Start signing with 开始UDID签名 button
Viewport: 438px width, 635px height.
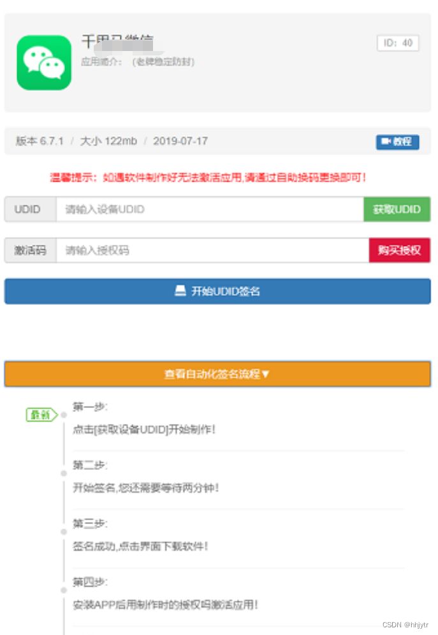[217, 291]
